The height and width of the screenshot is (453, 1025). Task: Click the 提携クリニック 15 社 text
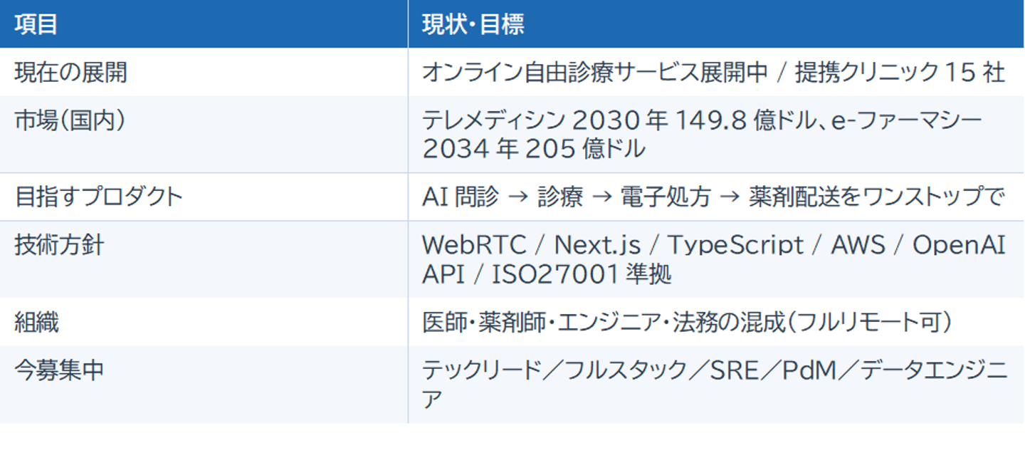tap(900, 72)
